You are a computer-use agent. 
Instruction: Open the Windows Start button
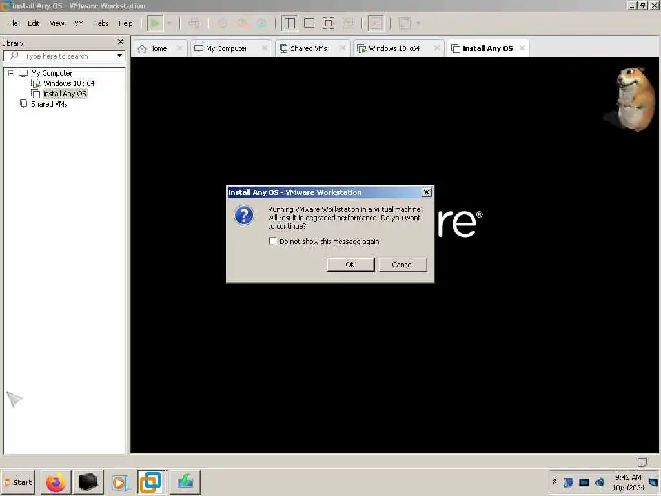tap(17, 482)
